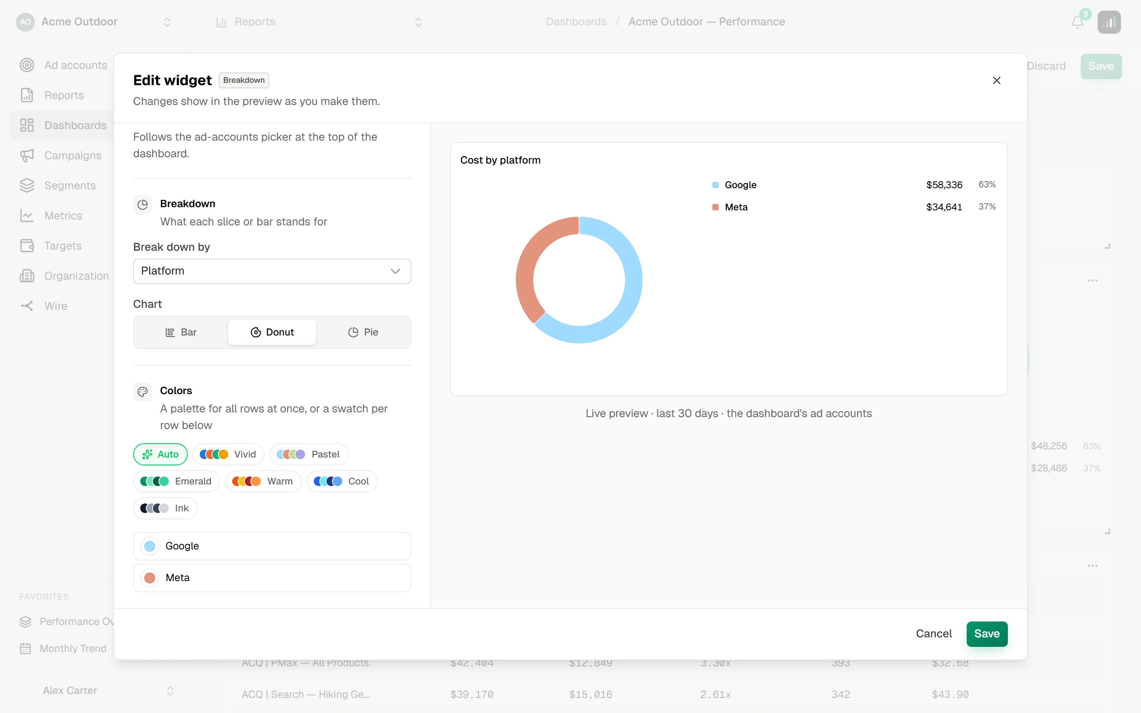Click the Campaigns megaphone icon

pos(27,155)
